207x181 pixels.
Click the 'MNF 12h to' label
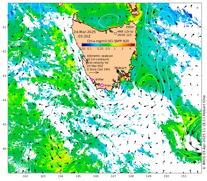click(x=125, y=32)
